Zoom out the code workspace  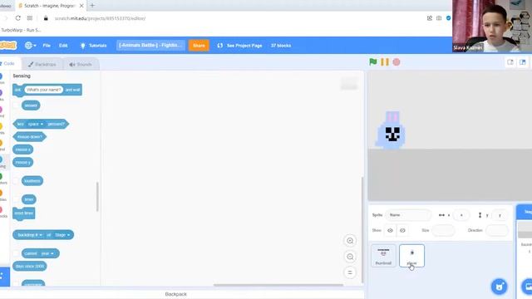[350, 257]
